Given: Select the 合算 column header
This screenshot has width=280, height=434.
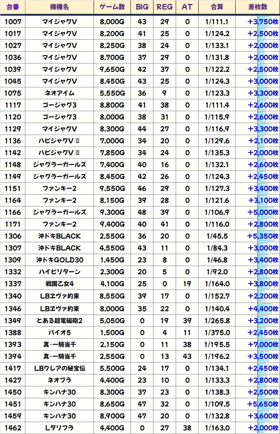Looking at the screenshot, I should click(217, 7).
